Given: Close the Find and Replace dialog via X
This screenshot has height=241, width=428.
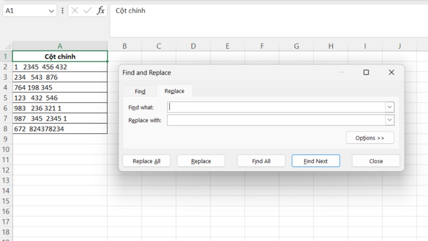Looking at the screenshot, I should point(392,72).
